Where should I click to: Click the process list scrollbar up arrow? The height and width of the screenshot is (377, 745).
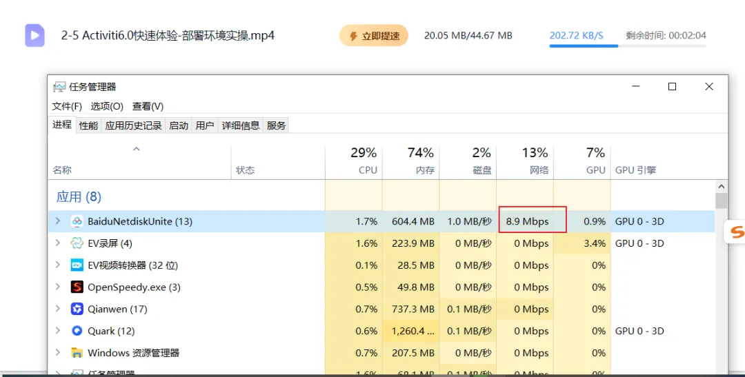722,187
